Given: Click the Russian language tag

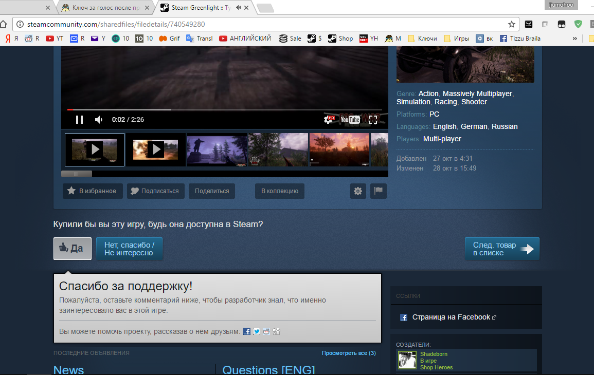Looking at the screenshot, I should 505,126.
